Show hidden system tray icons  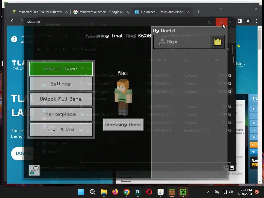click(208, 192)
